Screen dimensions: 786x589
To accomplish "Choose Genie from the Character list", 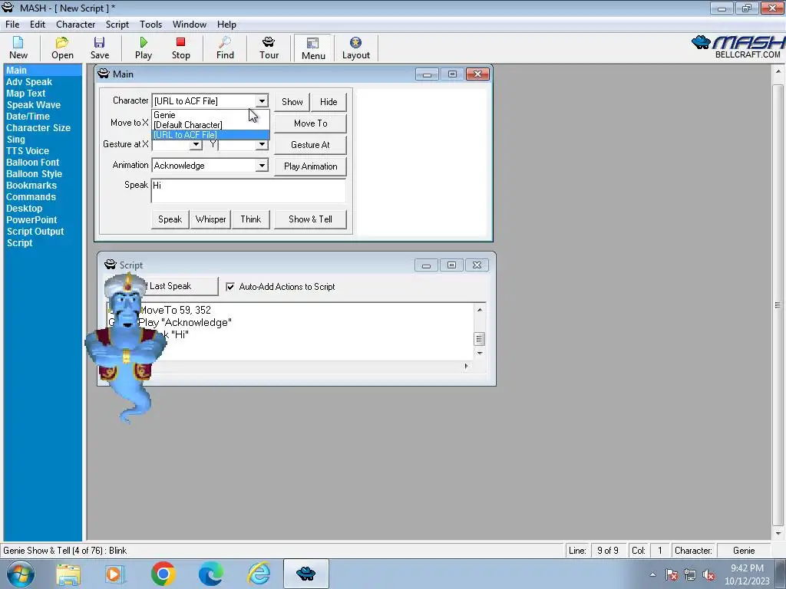I will coord(210,115).
